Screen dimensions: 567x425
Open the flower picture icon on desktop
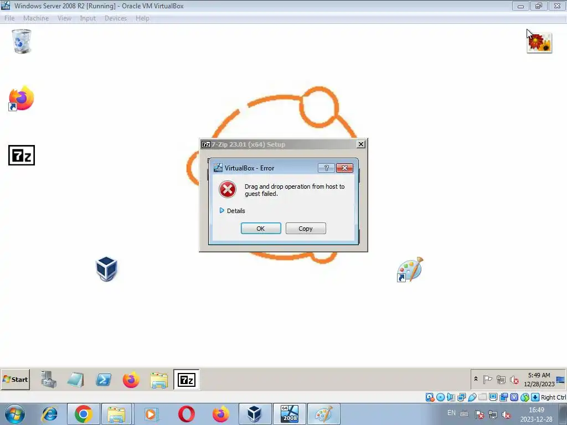[x=539, y=43]
